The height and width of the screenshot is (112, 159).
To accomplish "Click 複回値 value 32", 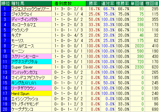I will pos(152,35).
